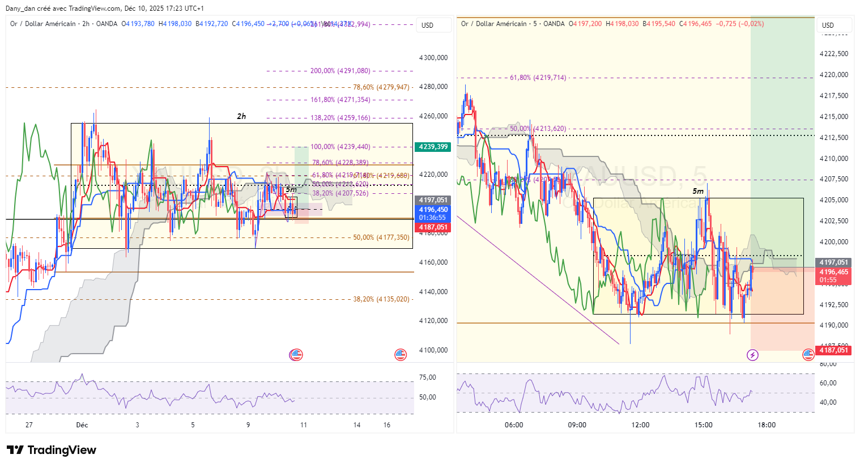Image resolution: width=860 pixels, height=467 pixels.
Task: Open the US flag event icon on 5-minute chart
Action: [x=808, y=355]
